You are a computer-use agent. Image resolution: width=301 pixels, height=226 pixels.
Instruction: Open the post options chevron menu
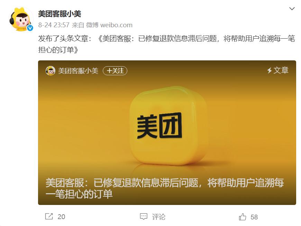(292, 9)
